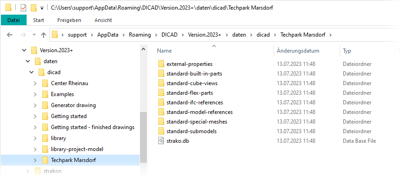The width and height of the screenshot is (402, 178).
Task: Go back with the left arrow
Action: pos(10,35)
